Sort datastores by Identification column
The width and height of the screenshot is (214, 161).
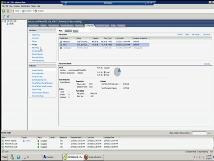pyautogui.click(x=68, y=38)
